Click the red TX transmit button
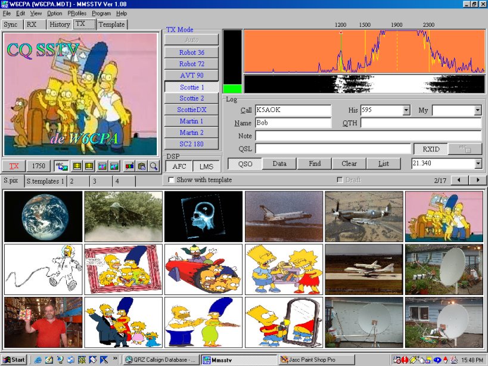The height and width of the screenshot is (366, 488). coord(14,166)
